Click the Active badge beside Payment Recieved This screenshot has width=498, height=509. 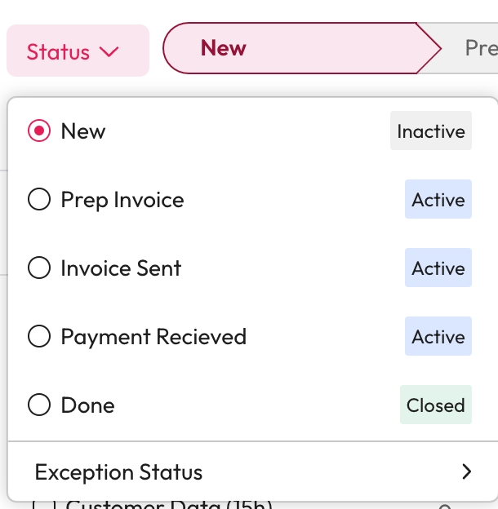tap(438, 337)
